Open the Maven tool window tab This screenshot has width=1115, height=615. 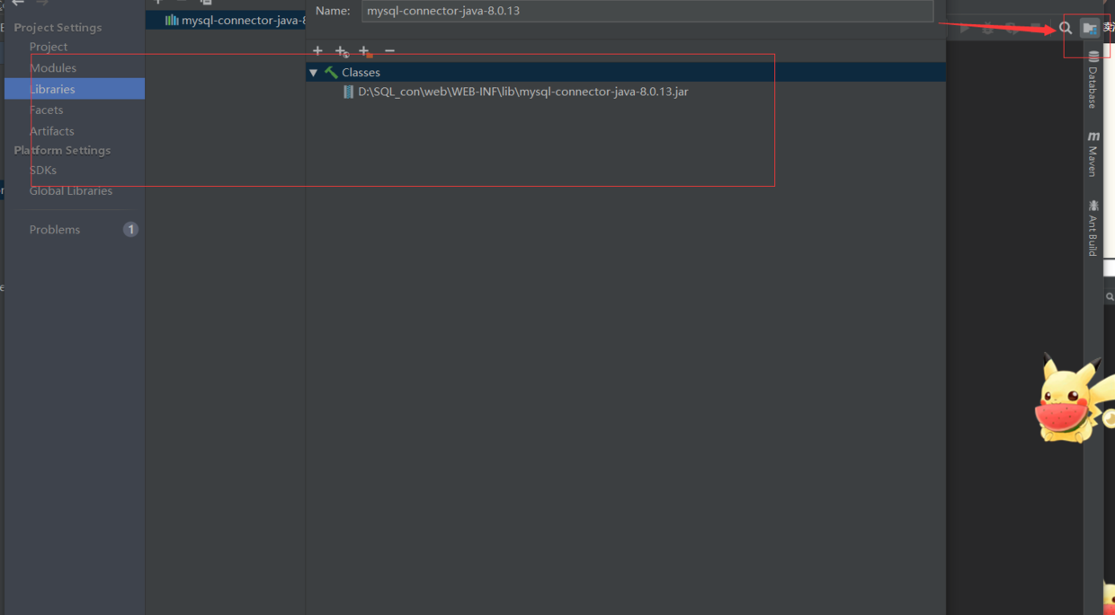pyautogui.click(x=1093, y=154)
